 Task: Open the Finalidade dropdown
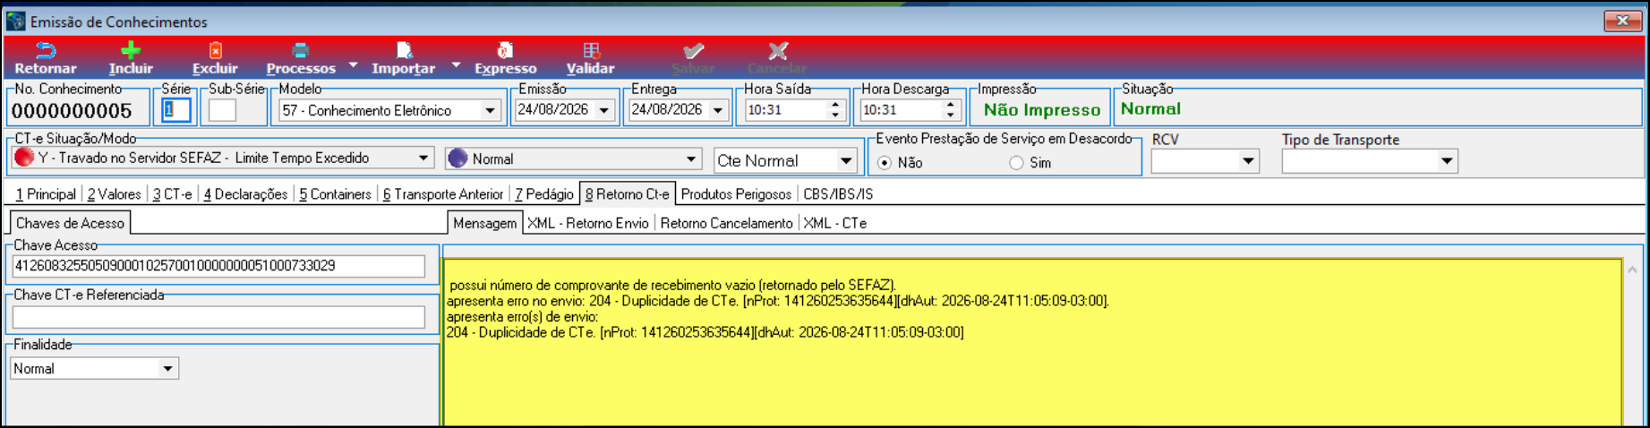click(167, 369)
